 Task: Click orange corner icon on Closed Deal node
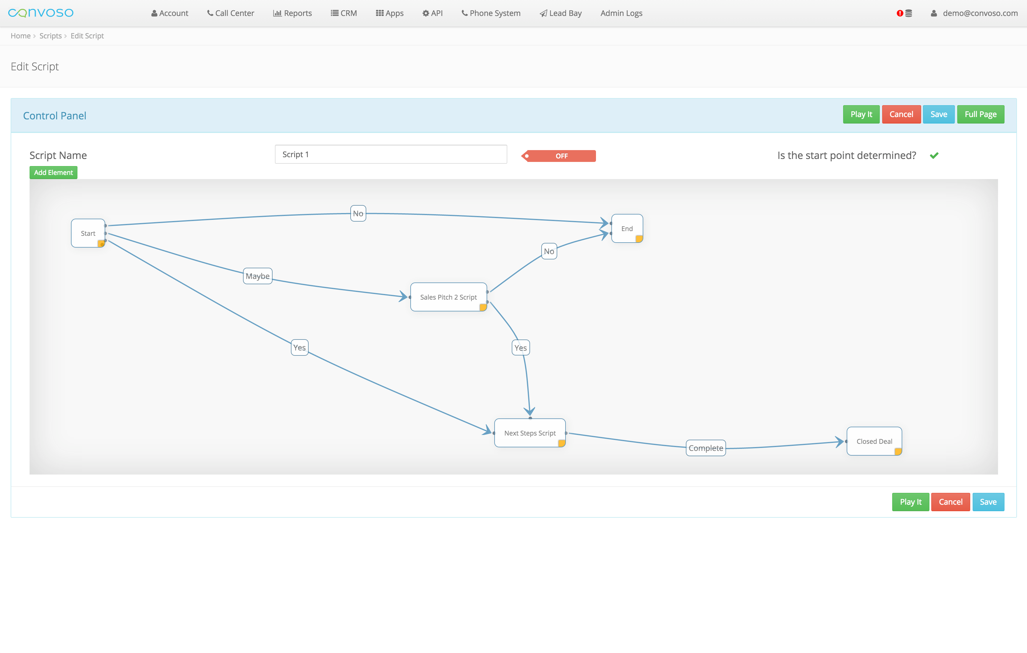tap(898, 451)
